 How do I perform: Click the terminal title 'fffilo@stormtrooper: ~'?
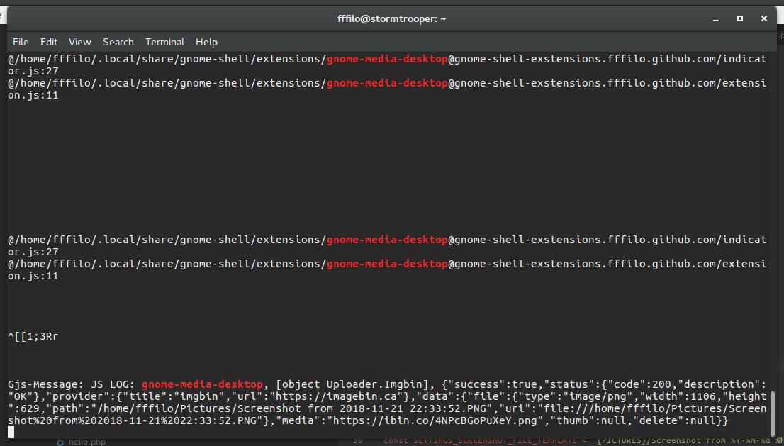point(391,18)
